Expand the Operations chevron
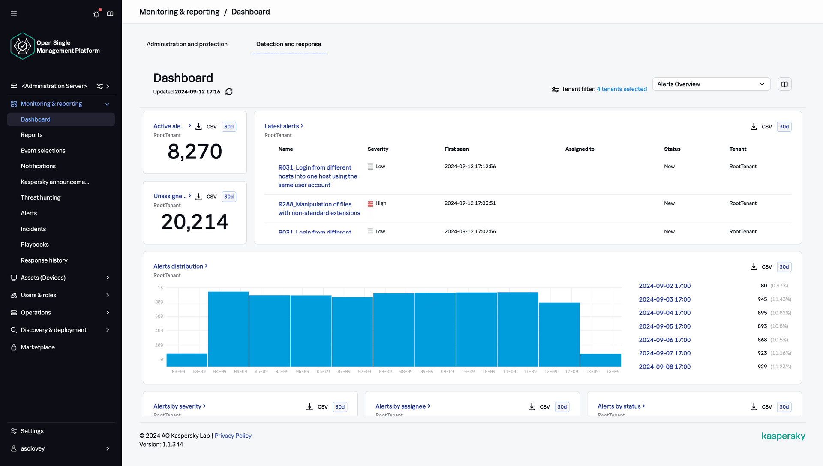 (108, 313)
